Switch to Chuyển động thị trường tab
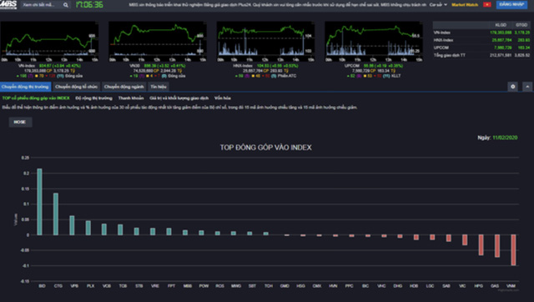The width and height of the screenshot is (534, 302). [x=25, y=87]
